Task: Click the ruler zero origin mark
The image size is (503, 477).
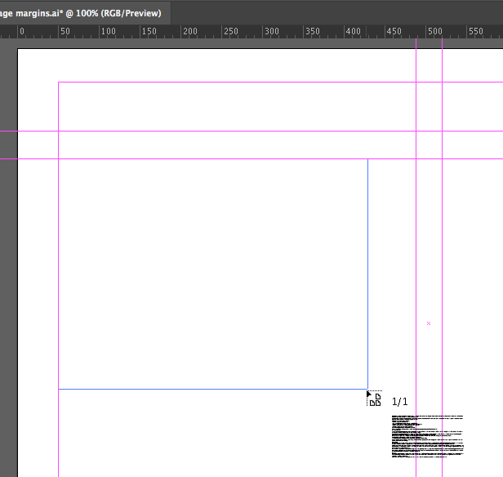Action: coord(21,31)
